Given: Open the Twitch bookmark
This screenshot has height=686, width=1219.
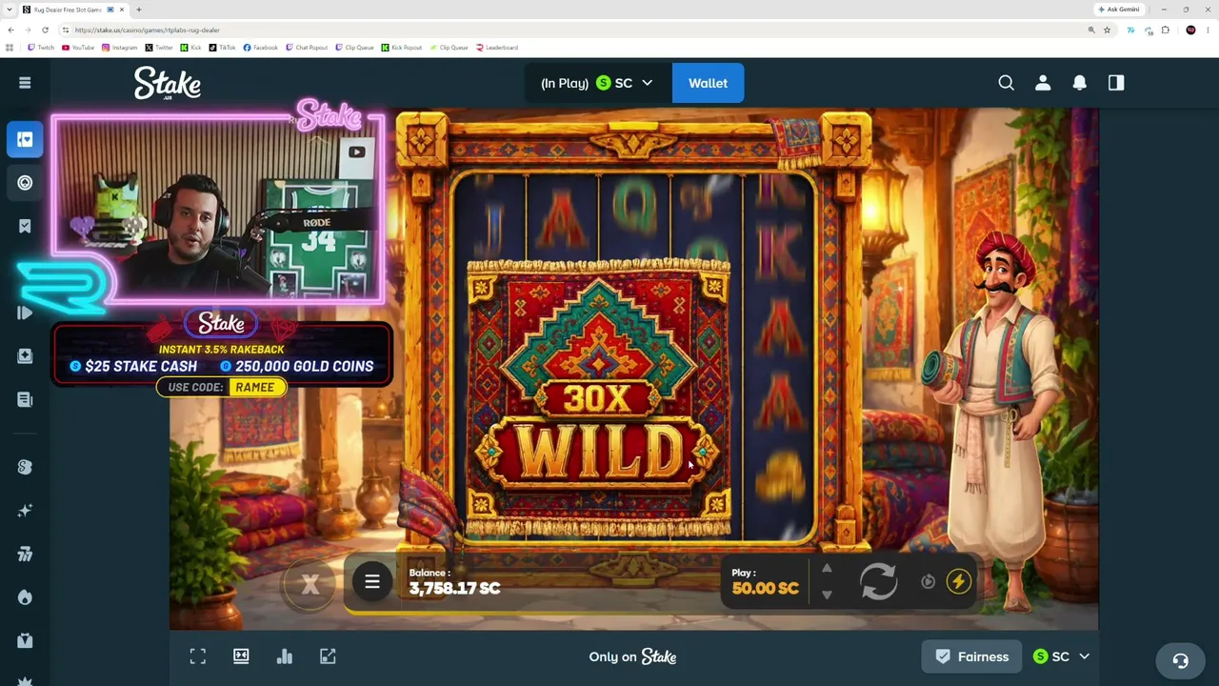Looking at the screenshot, I should pyautogui.click(x=41, y=47).
